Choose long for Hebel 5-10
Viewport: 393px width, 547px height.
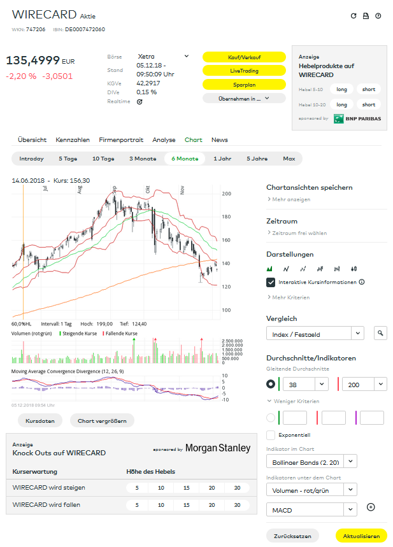pos(341,89)
